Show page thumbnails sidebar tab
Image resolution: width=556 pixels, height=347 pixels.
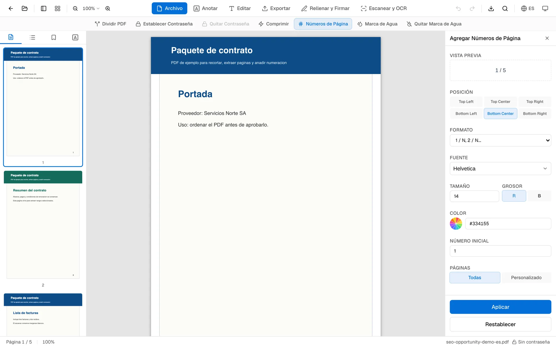coord(11,37)
